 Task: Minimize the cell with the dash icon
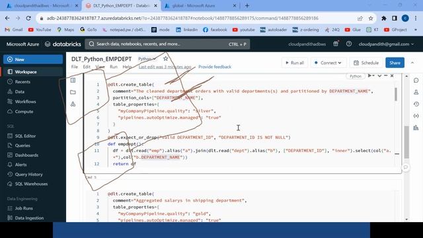[x=386, y=76]
